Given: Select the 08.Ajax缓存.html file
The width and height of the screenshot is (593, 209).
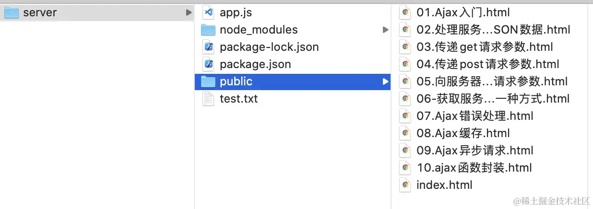Looking at the screenshot, I should pyautogui.click(x=463, y=133).
